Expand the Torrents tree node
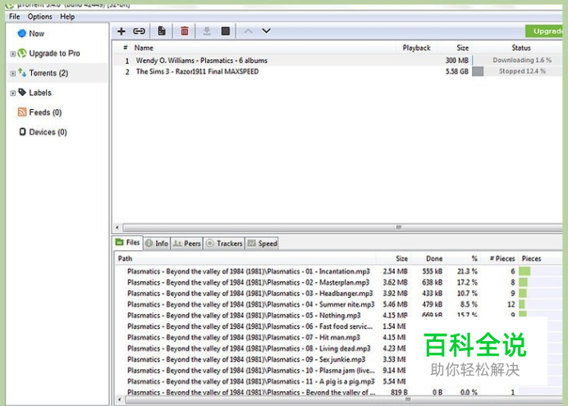The width and height of the screenshot is (568, 406). [x=12, y=74]
